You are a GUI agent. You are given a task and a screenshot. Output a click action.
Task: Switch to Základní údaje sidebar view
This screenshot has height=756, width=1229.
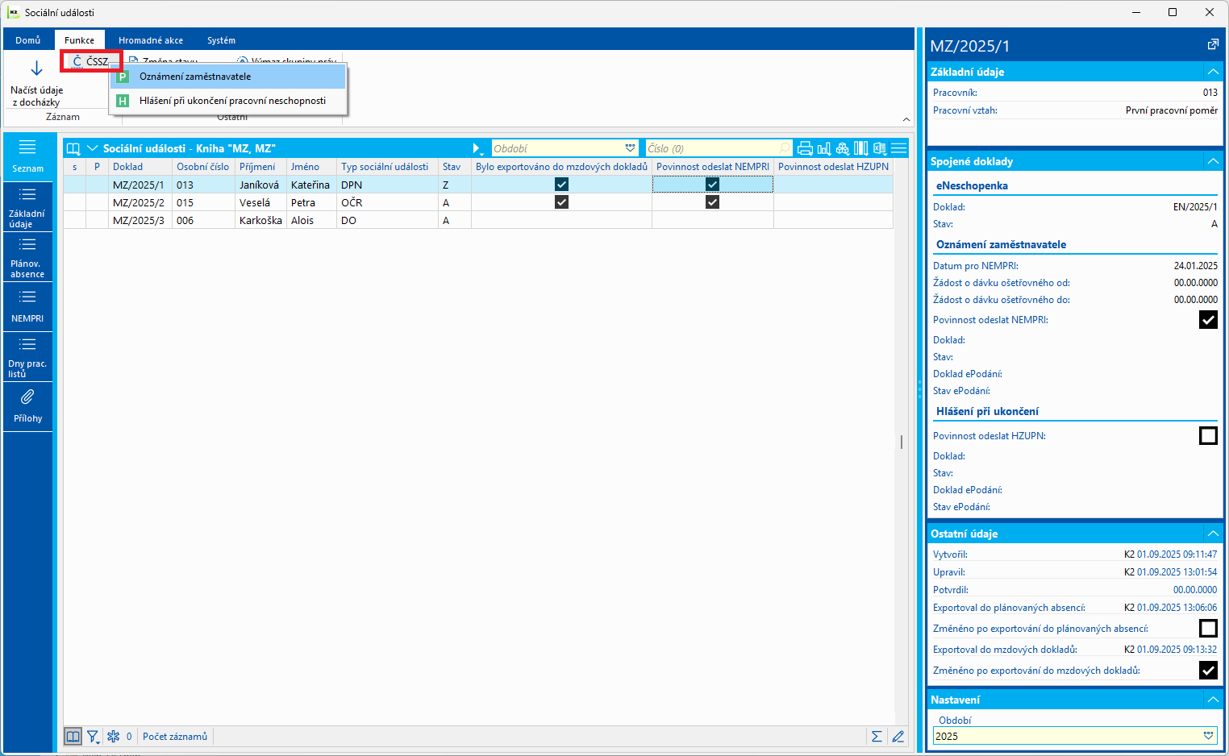27,206
